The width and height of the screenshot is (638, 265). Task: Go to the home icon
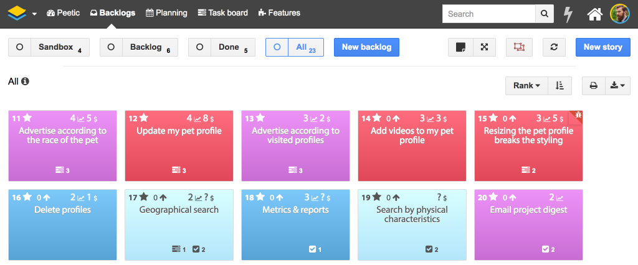click(x=595, y=14)
